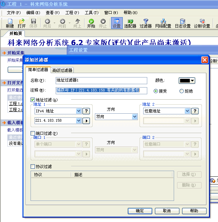Open the 工程(P) menu
Image resolution: width=218 pixels, height=222 pixels.
point(72,13)
